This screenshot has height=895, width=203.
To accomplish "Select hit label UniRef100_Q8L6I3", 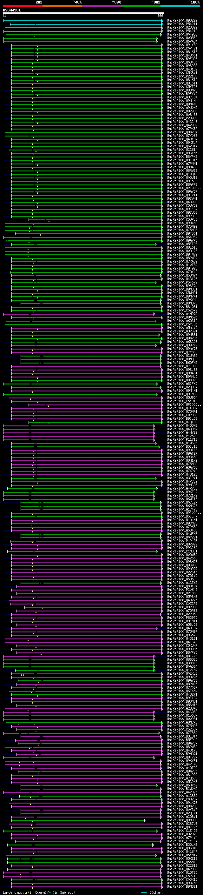I will [182, 52].
